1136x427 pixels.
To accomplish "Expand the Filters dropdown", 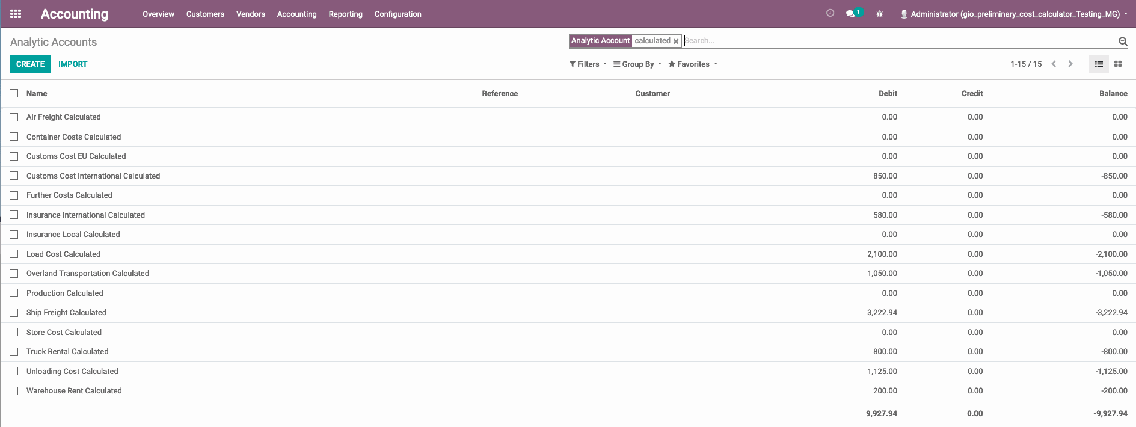I will pyautogui.click(x=588, y=64).
